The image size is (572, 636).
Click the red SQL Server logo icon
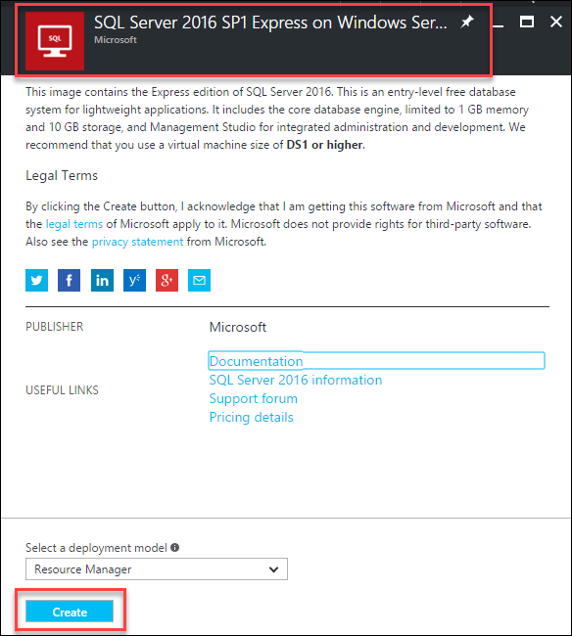coord(55,41)
